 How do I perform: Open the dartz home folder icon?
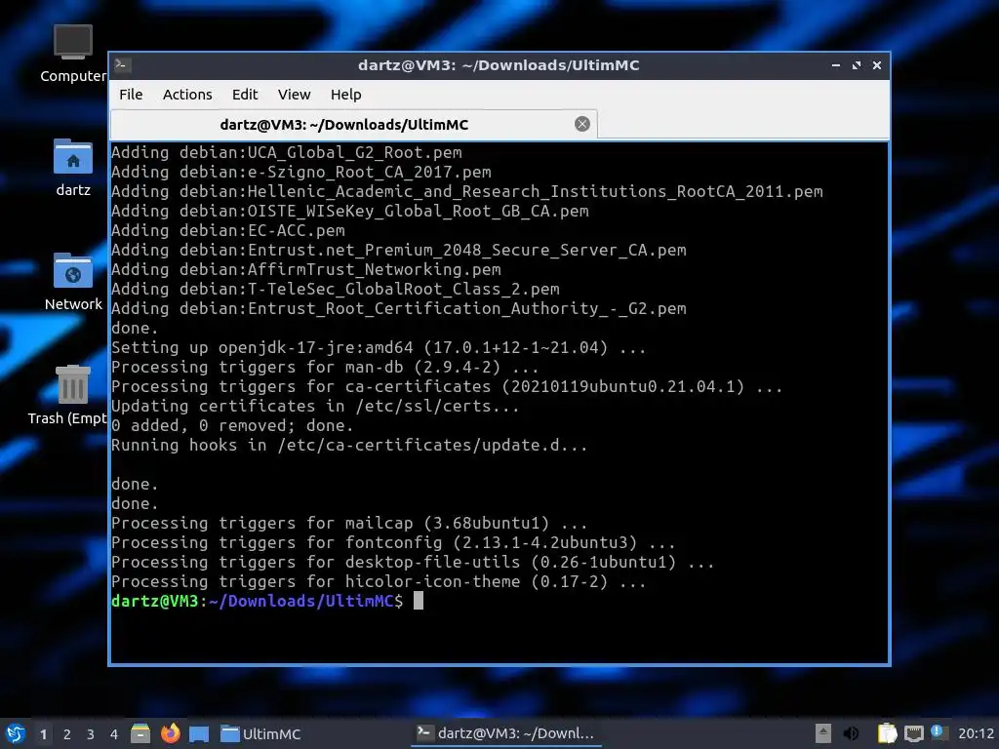(72, 167)
